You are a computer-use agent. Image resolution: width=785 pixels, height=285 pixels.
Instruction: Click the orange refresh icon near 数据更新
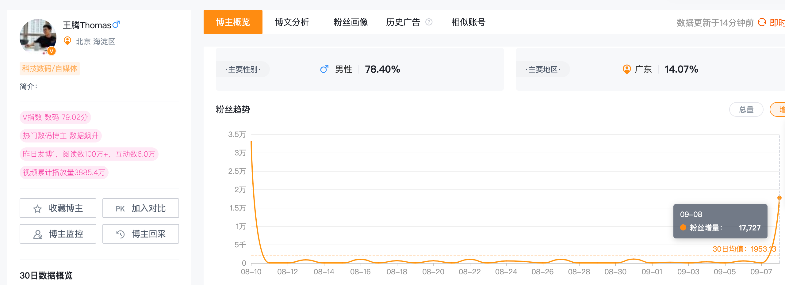point(762,22)
